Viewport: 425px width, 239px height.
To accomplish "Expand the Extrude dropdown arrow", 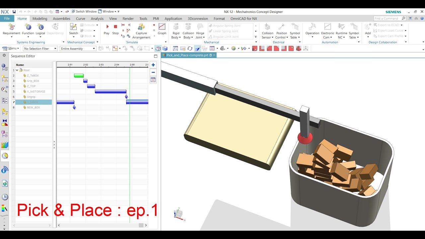I will click(97, 25).
